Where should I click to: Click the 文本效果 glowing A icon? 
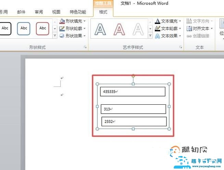[158, 36]
